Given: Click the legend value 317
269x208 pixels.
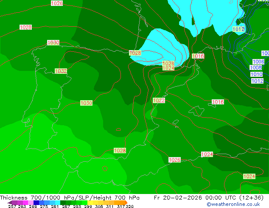Looking at the screenshot, I should pos(121,206).
